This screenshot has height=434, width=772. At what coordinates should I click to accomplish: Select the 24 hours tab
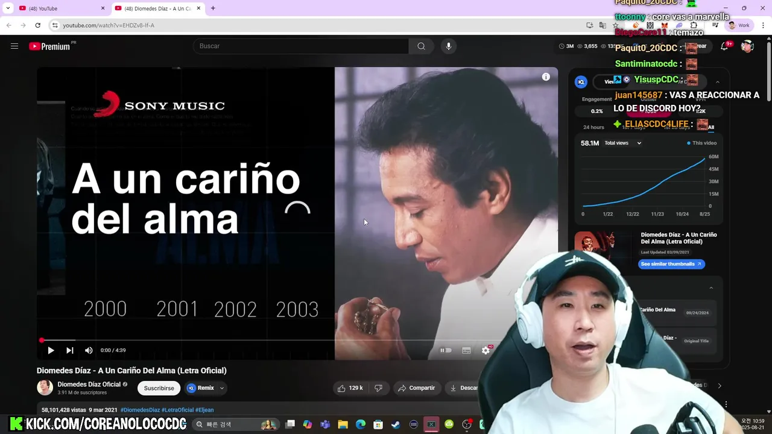(593, 127)
